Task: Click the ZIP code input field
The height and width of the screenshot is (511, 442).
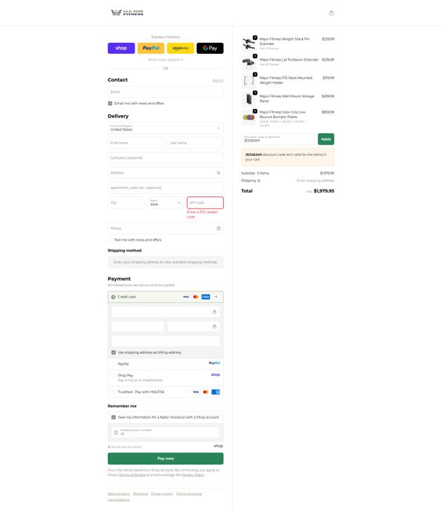Action: (x=205, y=203)
